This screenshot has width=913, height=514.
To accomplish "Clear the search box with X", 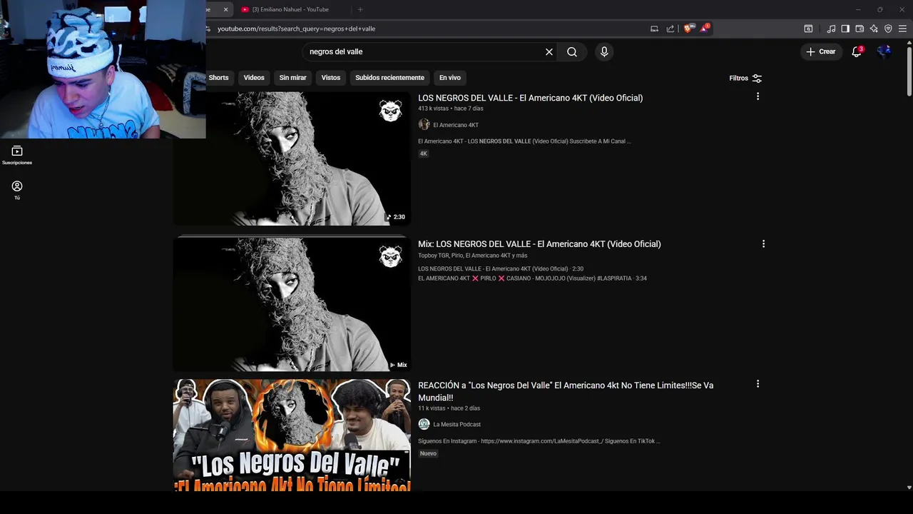I will pos(549,52).
